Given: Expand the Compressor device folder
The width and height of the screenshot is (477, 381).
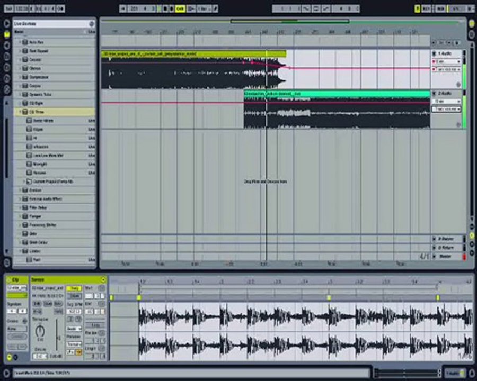Looking at the screenshot, I should click(x=20, y=77).
